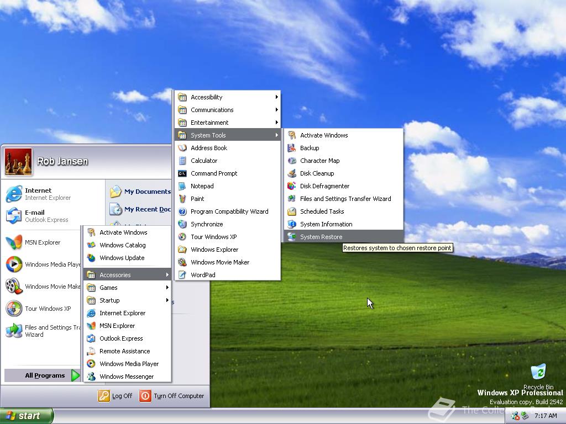566x424 pixels.
Task: Click Activate Windows in All Programs list
Action: coord(127,232)
